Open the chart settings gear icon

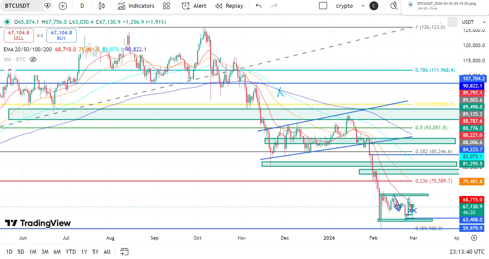[x=474, y=238]
